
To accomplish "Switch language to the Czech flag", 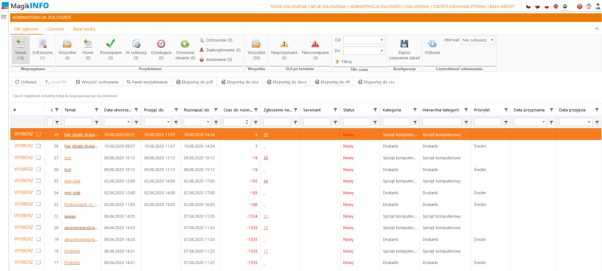I will click(528, 6).
